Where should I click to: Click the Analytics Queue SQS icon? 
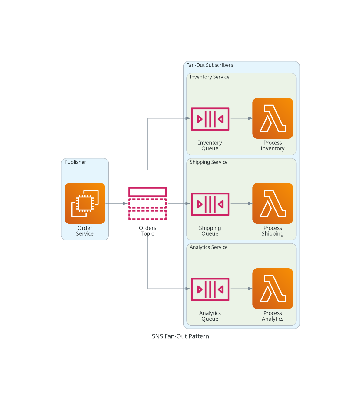(210, 289)
